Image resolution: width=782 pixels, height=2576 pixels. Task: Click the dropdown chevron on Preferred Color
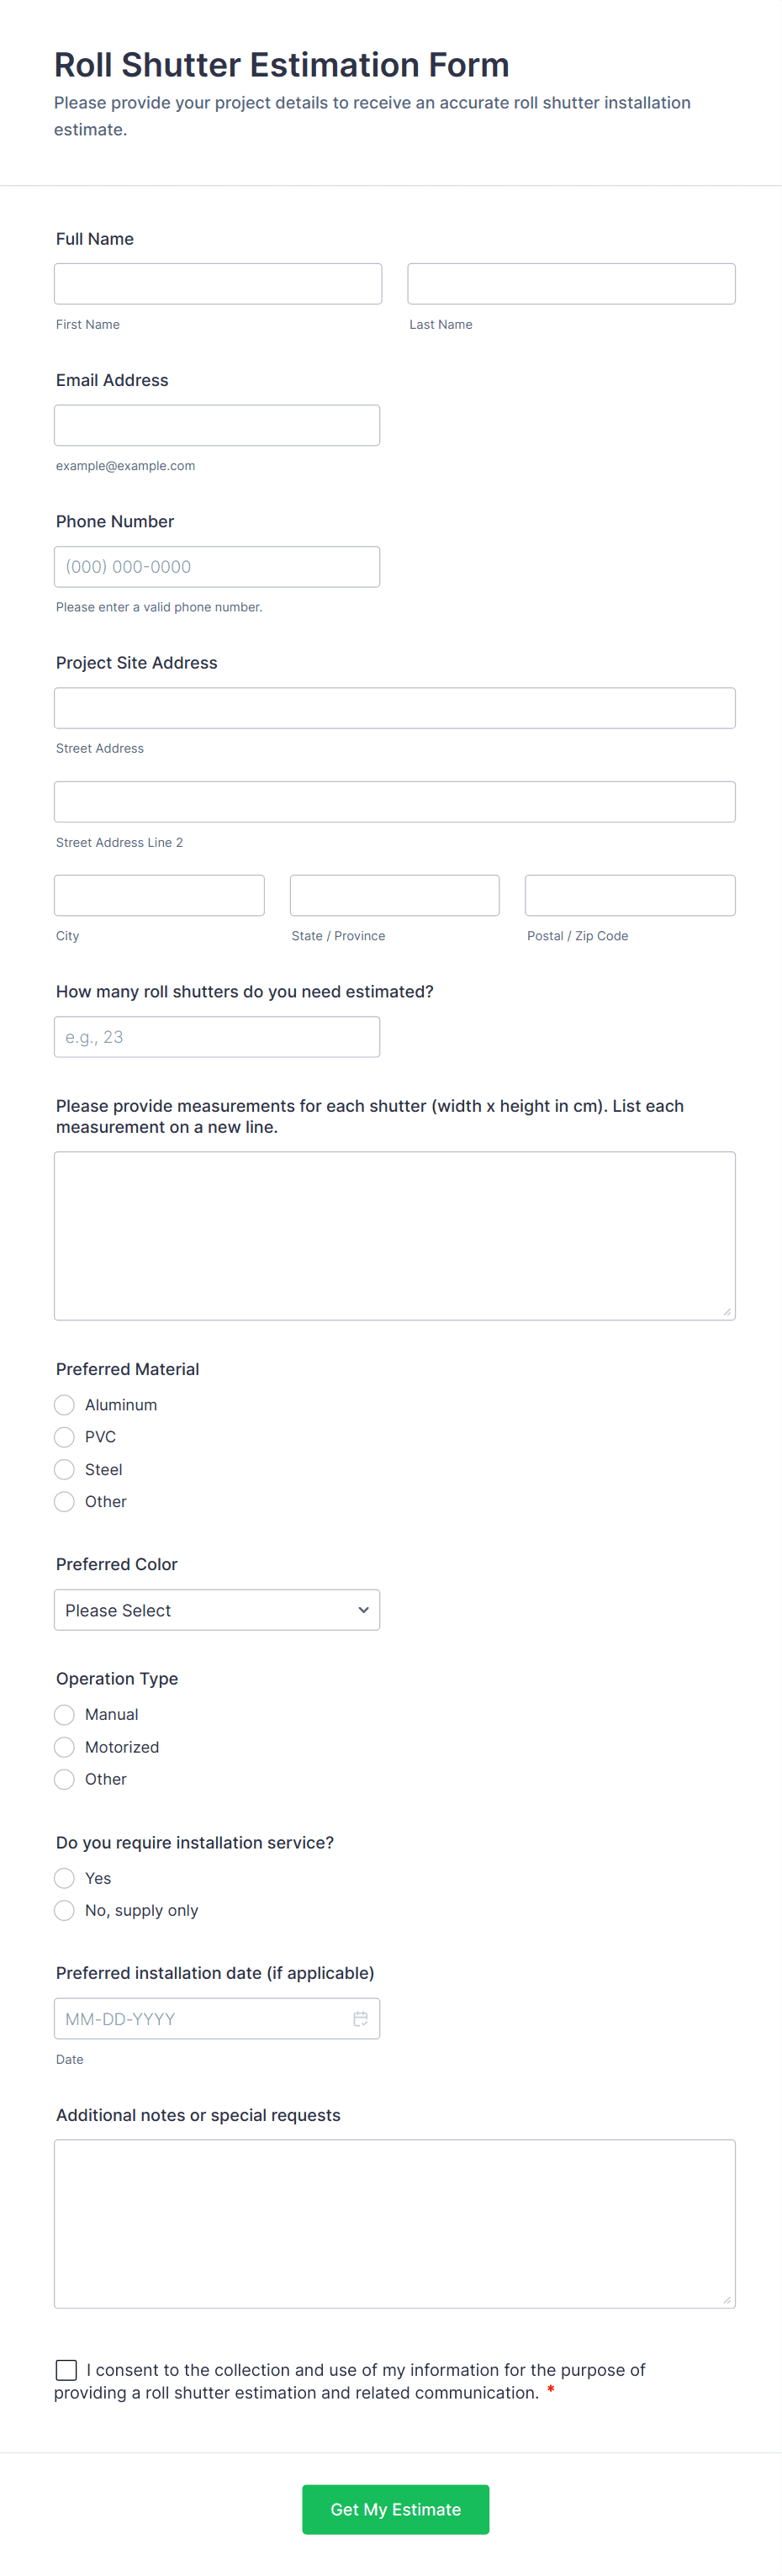362,1609
